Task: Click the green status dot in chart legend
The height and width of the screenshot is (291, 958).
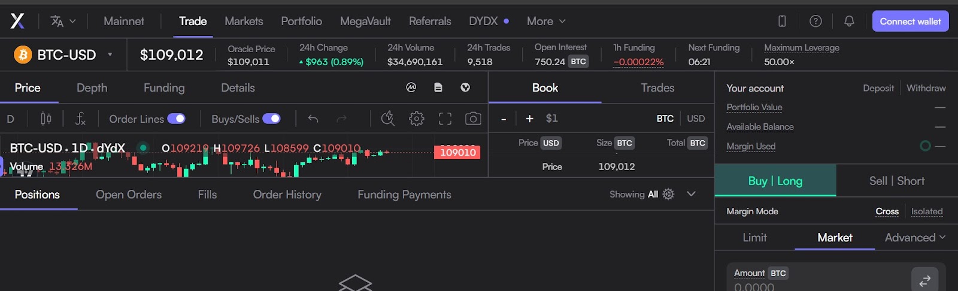Action: pos(143,147)
